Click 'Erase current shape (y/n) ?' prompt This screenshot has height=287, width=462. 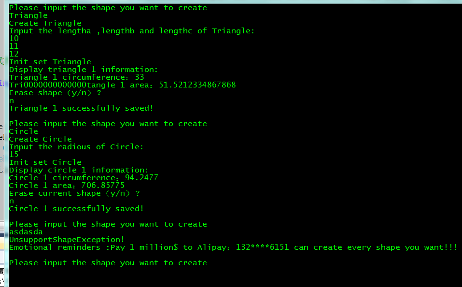coord(74,193)
